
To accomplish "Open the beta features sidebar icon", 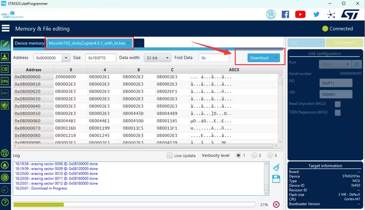I will coord(5,165).
